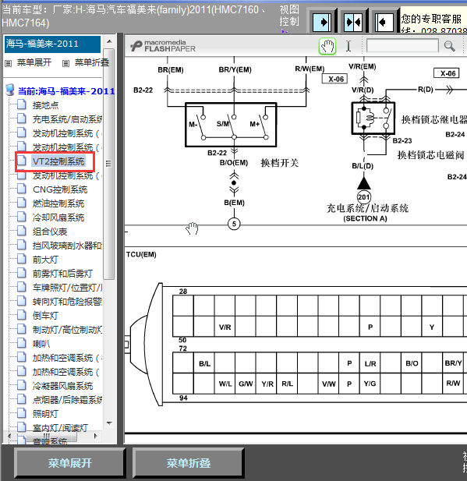Select the FlashPaper hand pan tool
Viewport: 467px width, 481px height.
coord(327,47)
